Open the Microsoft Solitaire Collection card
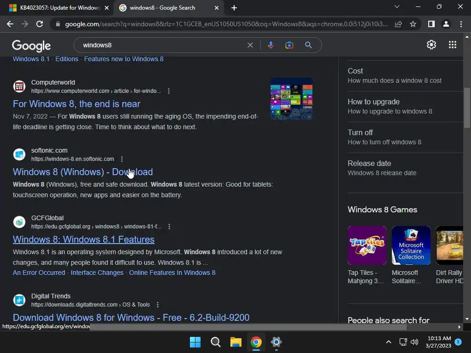This screenshot has height=353, width=471. [411, 255]
